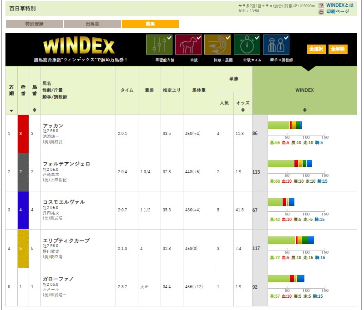Click the printer icon beside 印刷ページ

[321, 12]
